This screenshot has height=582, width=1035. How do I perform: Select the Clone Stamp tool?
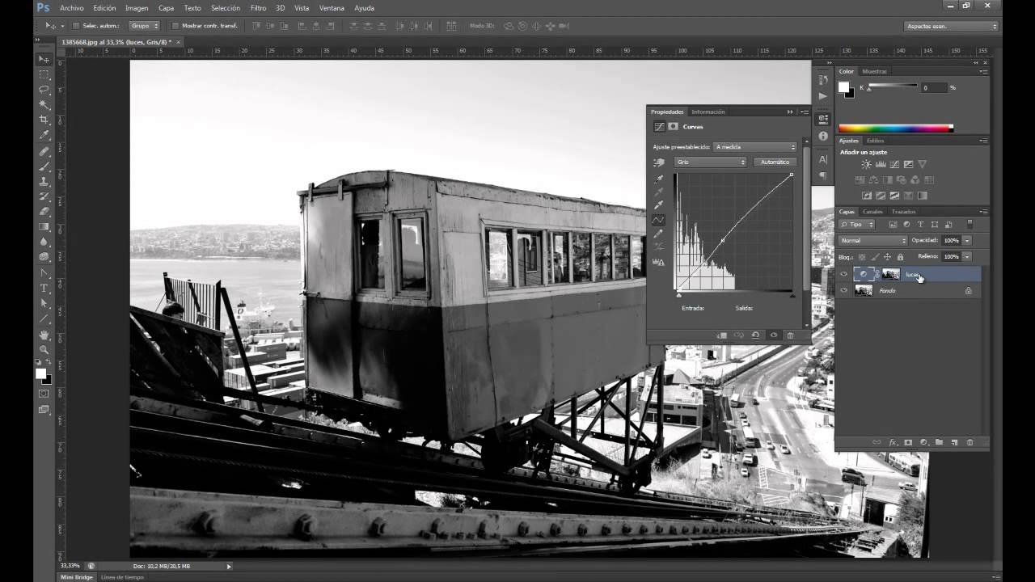click(x=44, y=182)
